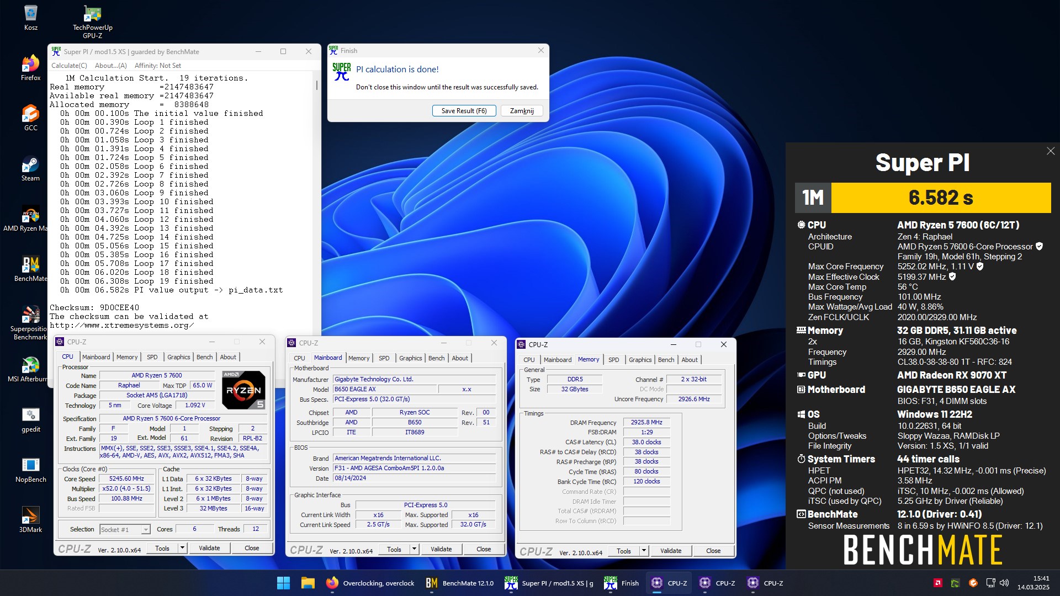Open BenchMate desktop shortcut
The width and height of the screenshot is (1060, 596).
click(x=30, y=269)
